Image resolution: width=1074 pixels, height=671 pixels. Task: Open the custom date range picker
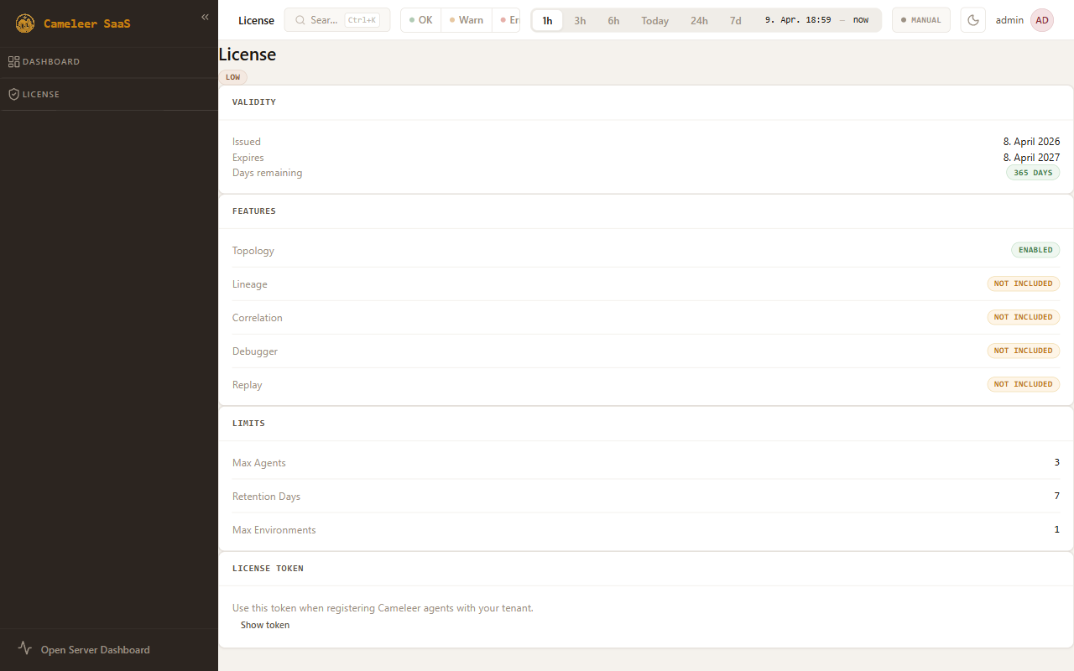tap(816, 20)
